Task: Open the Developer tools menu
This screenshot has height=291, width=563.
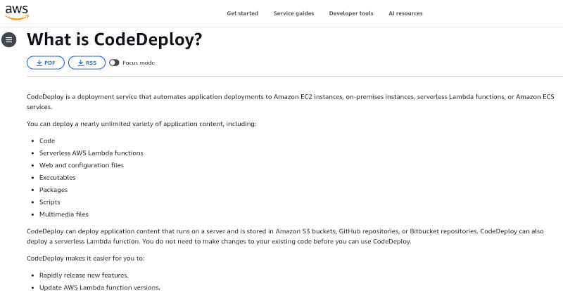Action: click(351, 13)
